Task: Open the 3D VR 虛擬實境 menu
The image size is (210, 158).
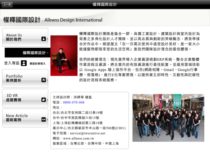Action: (25, 98)
